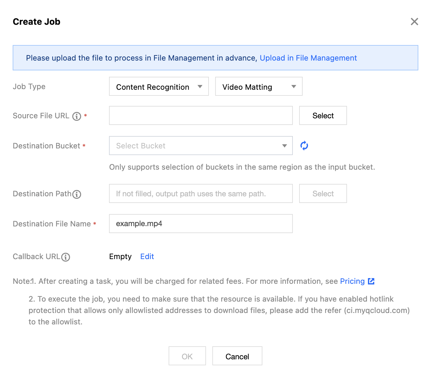Click the Callback URL info icon
Screen dimensions: 431x378
click(x=66, y=257)
